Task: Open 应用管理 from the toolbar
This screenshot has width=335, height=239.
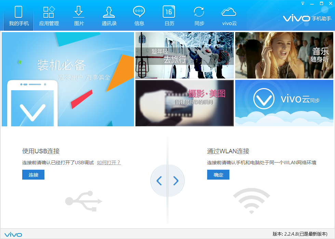Action: pyautogui.click(x=48, y=16)
